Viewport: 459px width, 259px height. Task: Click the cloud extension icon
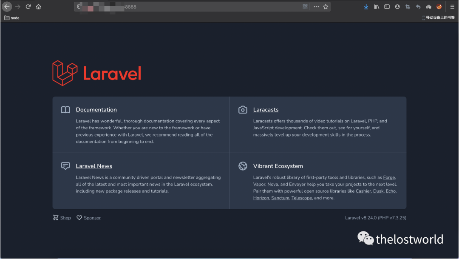(428, 7)
